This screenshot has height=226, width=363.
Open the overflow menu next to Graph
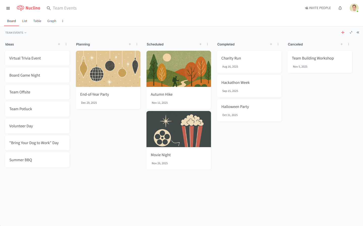tap(63, 21)
